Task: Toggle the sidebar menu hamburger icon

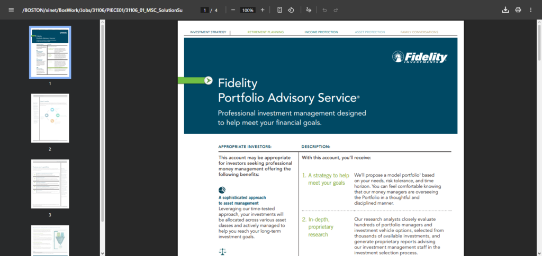Action: [x=11, y=10]
